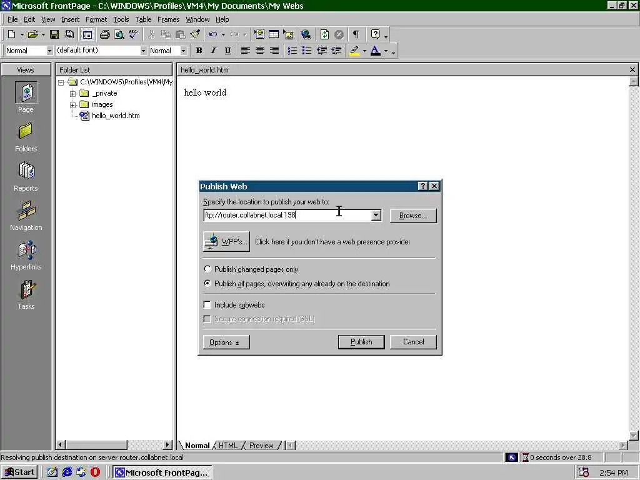
Task: Click the Align Right icon
Action: [x=274, y=51]
